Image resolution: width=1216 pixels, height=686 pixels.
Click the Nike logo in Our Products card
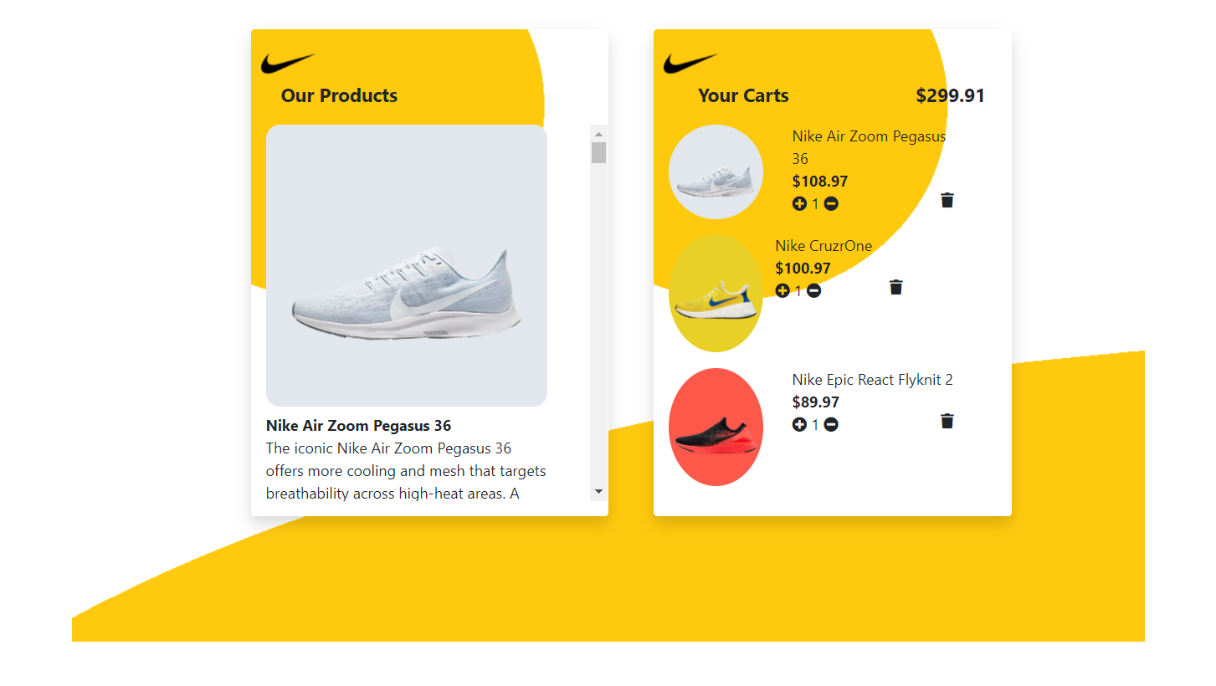coord(288,63)
